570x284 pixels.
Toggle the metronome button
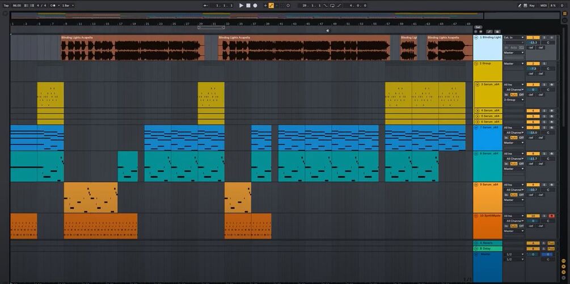pos(53,6)
